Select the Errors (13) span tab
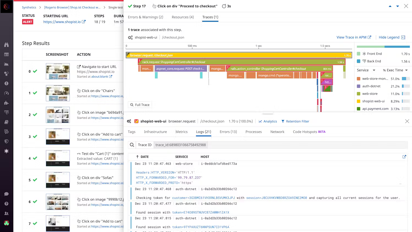Screen dimensions: 412x232 [228, 132]
